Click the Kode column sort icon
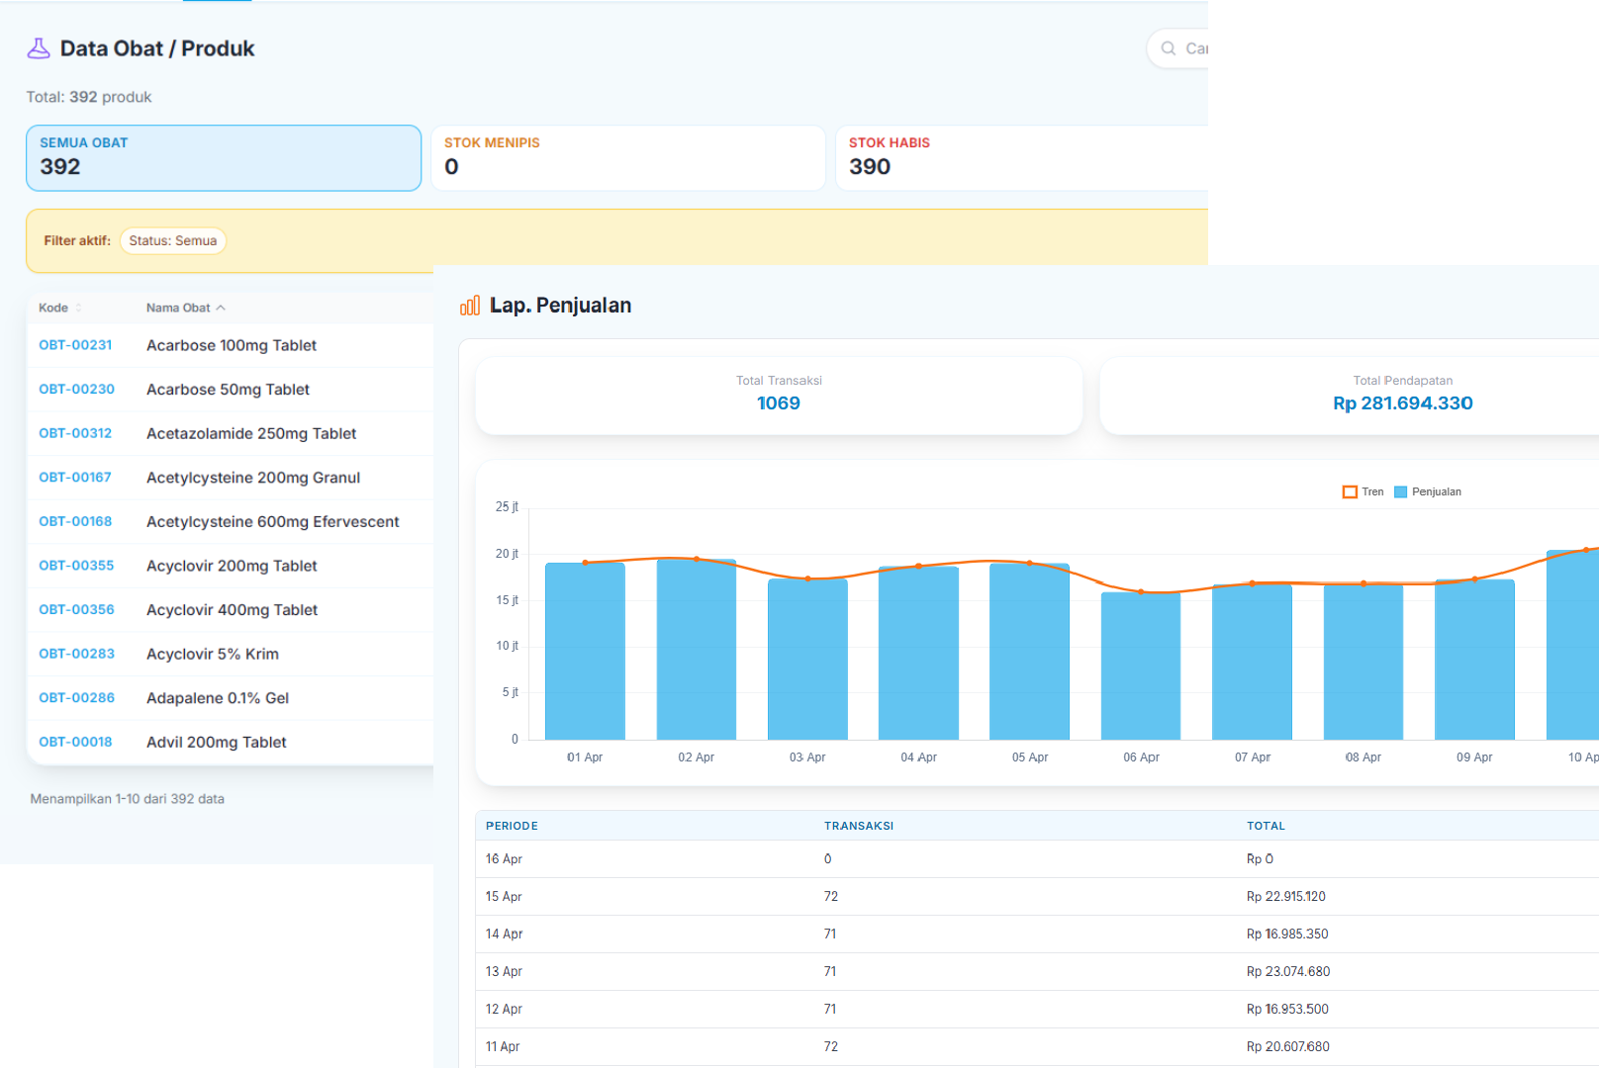The width and height of the screenshot is (1599, 1068). (x=79, y=308)
